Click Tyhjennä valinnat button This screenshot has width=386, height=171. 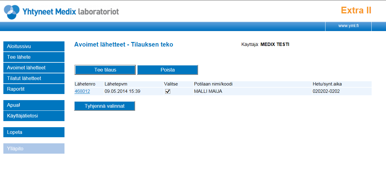105,106
